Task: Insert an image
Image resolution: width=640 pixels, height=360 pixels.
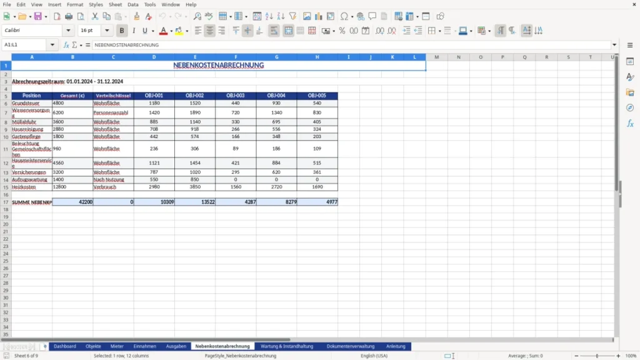Action: point(307,16)
